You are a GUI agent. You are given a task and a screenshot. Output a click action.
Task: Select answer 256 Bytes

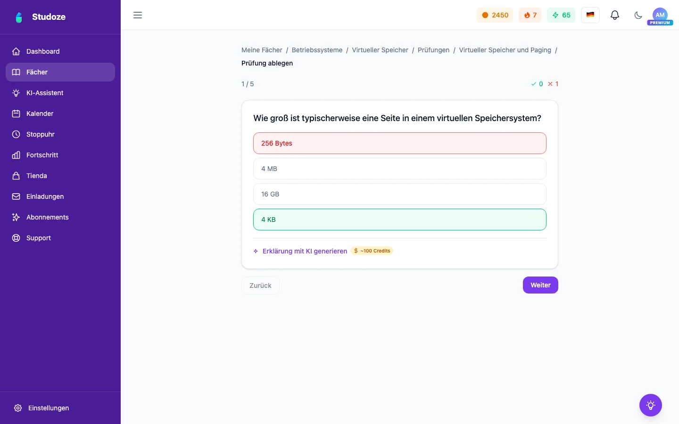[400, 143]
